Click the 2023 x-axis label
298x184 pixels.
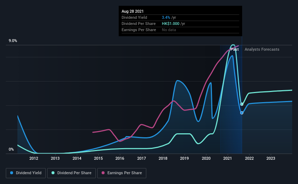[x=271, y=158]
